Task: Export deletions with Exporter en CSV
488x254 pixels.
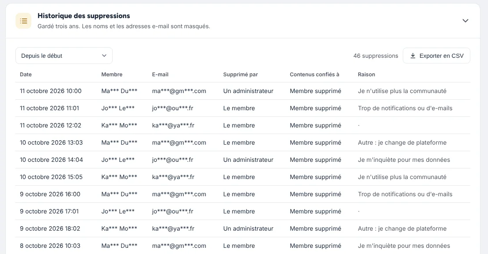Action: [x=436, y=56]
